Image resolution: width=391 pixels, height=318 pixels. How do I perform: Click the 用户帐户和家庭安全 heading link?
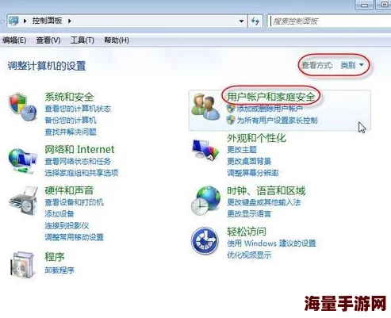[x=271, y=97]
